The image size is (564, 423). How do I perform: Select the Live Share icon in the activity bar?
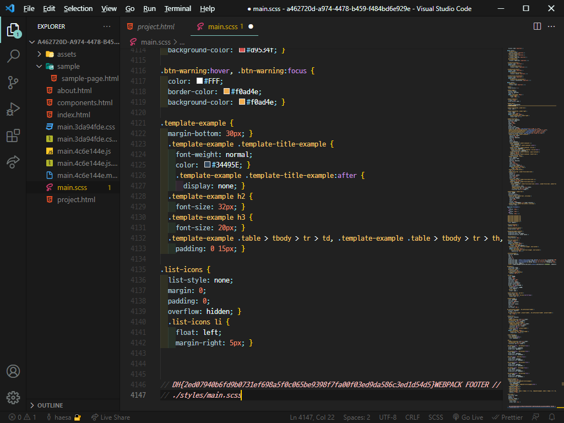13,161
